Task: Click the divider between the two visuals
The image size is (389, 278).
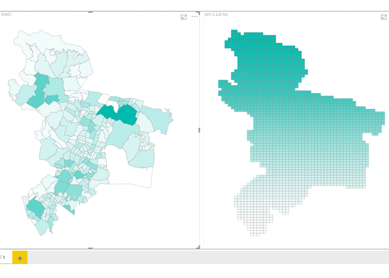Action: pos(201,130)
